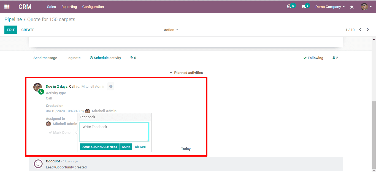Screen dimensions: 376x172
Task: Open the Demo Company switcher dropdown
Action: 330,7
